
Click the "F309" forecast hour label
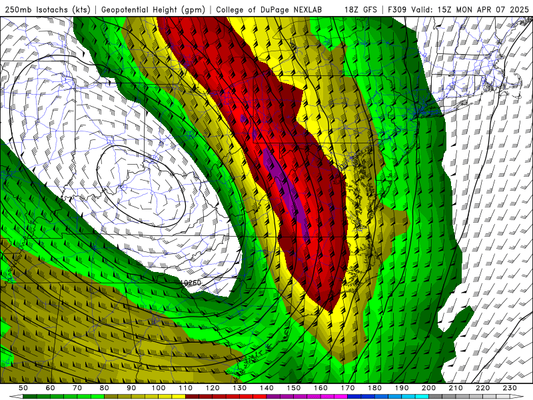point(397,10)
